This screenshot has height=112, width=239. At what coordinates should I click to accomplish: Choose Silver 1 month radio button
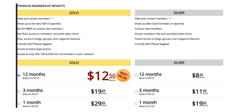coord(136,104)
